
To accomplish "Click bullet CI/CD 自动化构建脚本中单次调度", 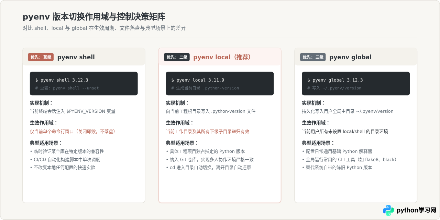I will click(65, 160).
